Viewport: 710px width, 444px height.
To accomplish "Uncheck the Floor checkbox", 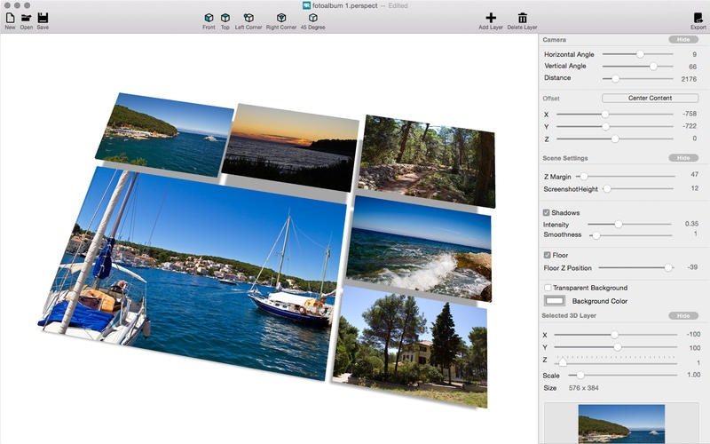I will pos(547,255).
